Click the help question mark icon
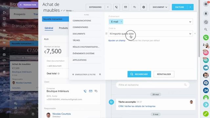 (x=206, y=4)
